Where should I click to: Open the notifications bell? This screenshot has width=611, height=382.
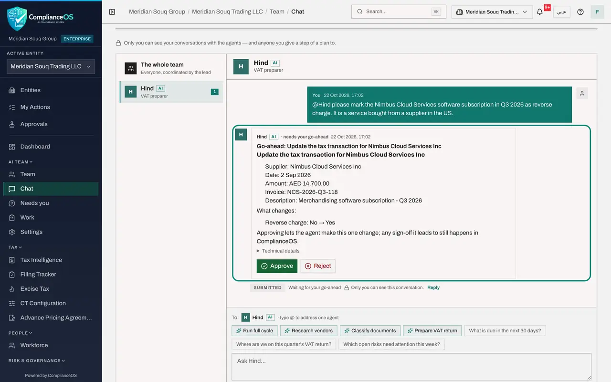(x=540, y=11)
